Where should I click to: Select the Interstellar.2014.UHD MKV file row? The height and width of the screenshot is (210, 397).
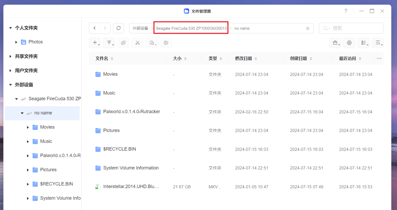131,187
